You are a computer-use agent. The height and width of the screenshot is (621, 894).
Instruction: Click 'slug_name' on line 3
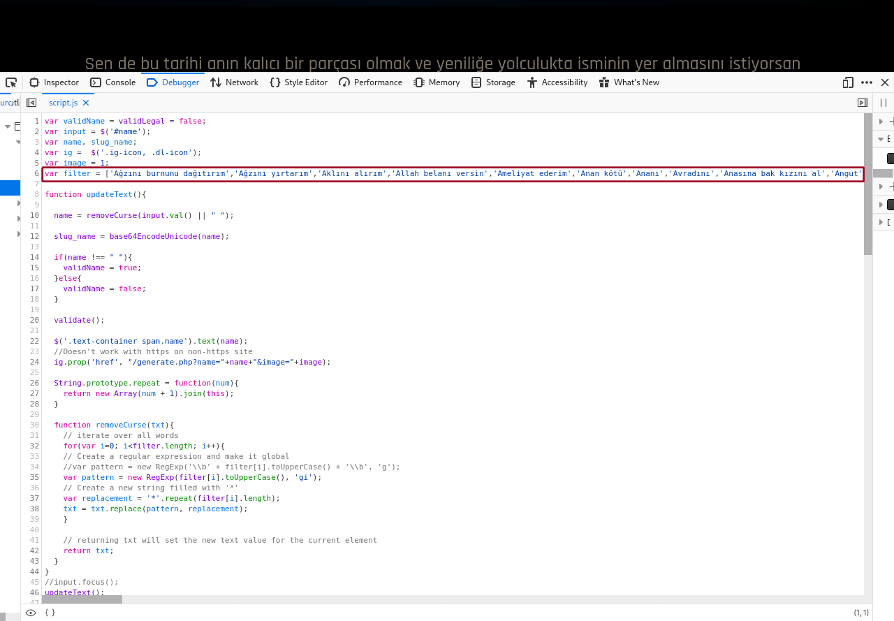[x=112, y=142]
